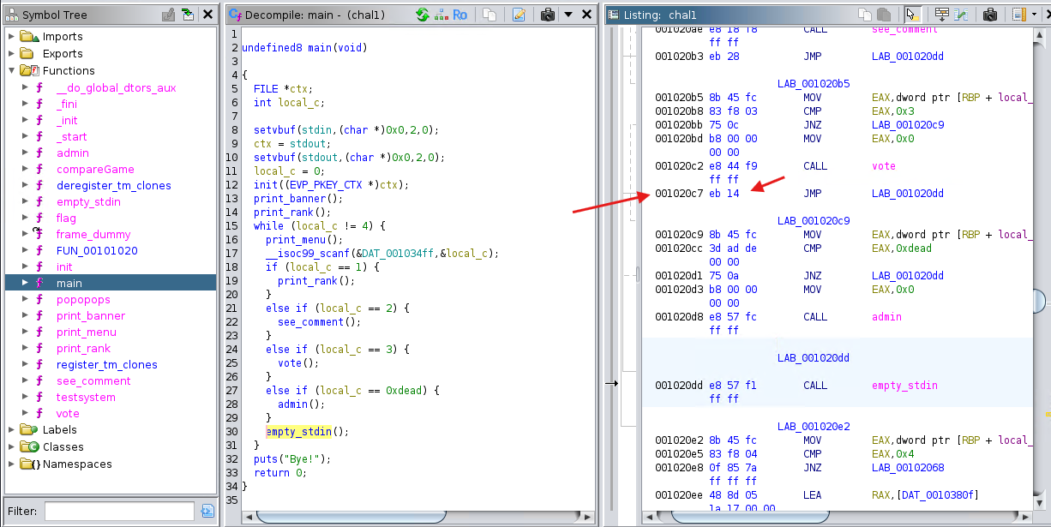This screenshot has width=1051, height=527.
Task: Expand the Imports folder in Symbol Tree
Action: click(x=11, y=37)
